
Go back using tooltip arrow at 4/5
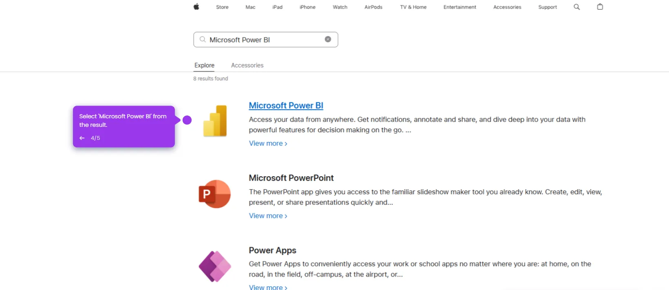(82, 138)
